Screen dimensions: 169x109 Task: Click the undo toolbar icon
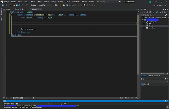coord(23,5)
